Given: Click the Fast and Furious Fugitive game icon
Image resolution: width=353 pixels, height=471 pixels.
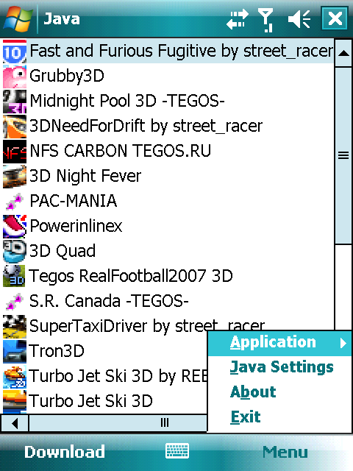Looking at the screenshot, I should coord(15,52).
